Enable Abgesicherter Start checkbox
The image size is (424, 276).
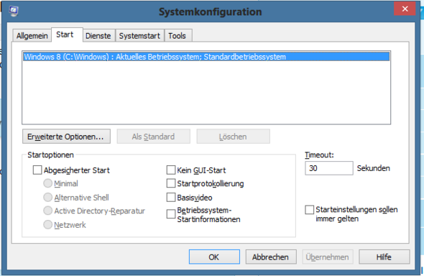(x=37, y=170)
